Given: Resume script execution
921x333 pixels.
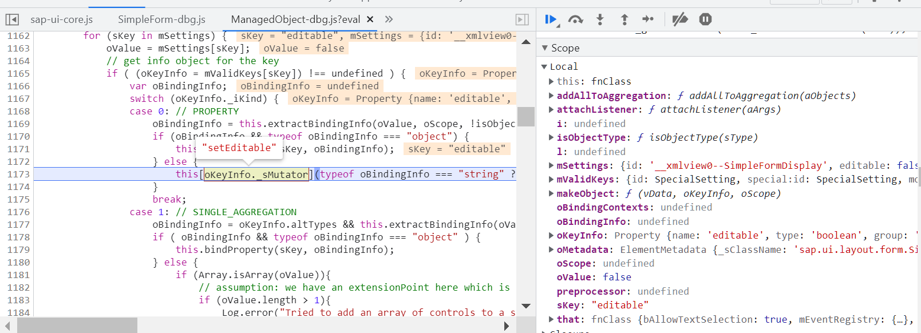Looking at the screenshot, I should click(x=552, y=19).
